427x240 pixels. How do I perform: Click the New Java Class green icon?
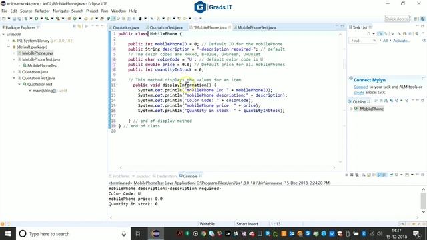point(75,19)
